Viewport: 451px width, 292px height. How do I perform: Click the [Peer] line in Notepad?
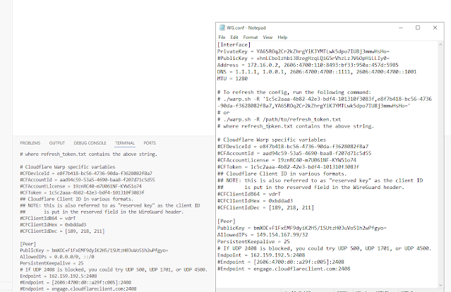point(227,221)
